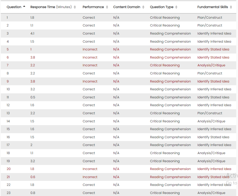Sort table by Question column header text
This screenshot has width=238, height=196.
pyautogui.click(x=14, y=7)
